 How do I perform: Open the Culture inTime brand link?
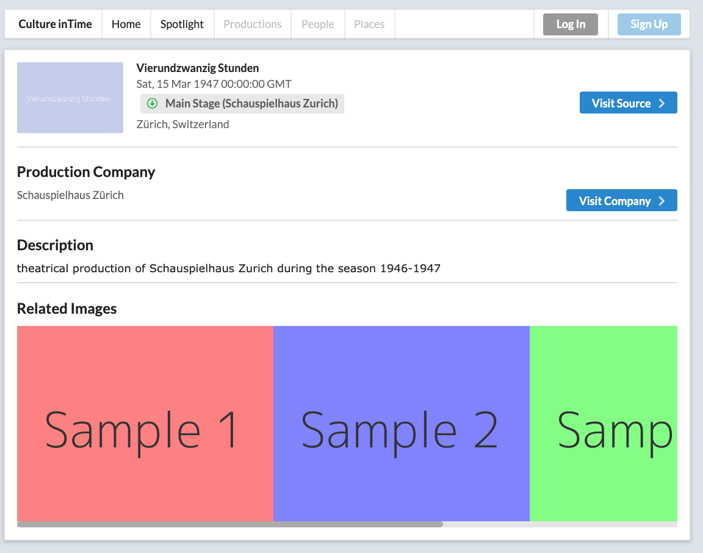click(55, 24)
